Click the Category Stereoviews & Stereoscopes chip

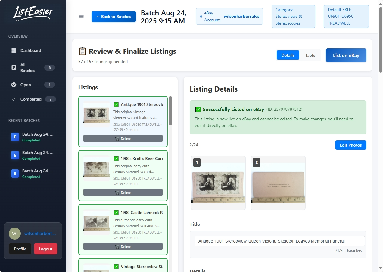(293, 17)
